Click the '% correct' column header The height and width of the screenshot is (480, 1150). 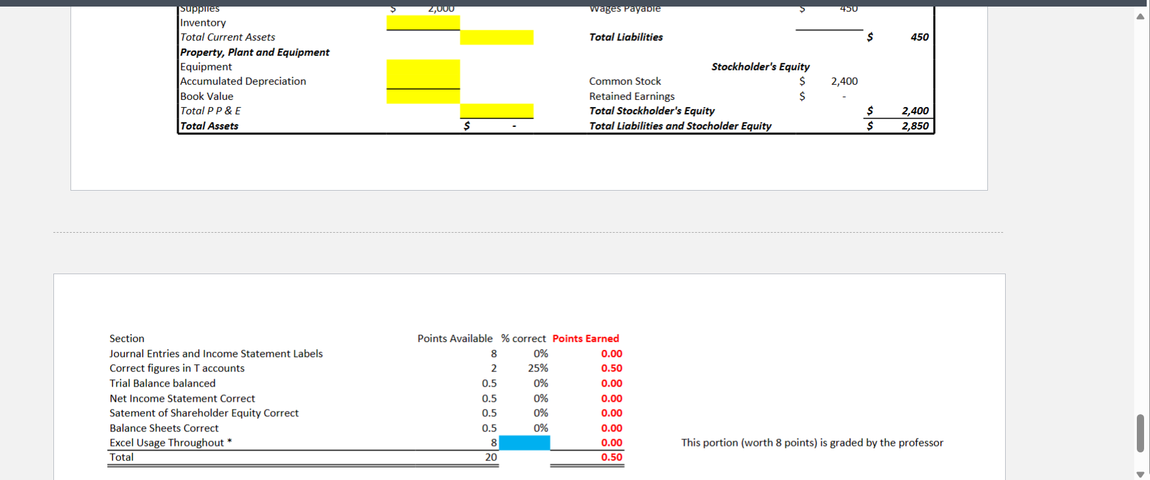524,338
